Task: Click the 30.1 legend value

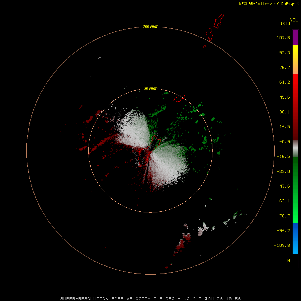Action: [x=285, y=112]
